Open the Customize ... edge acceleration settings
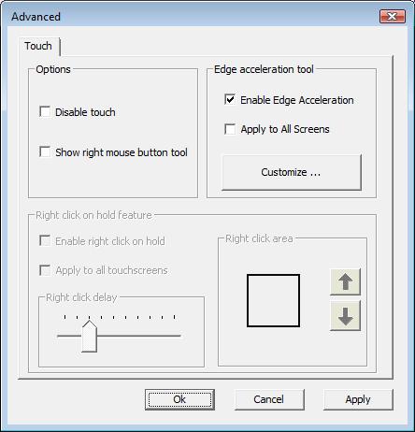 tap(292, 172)
